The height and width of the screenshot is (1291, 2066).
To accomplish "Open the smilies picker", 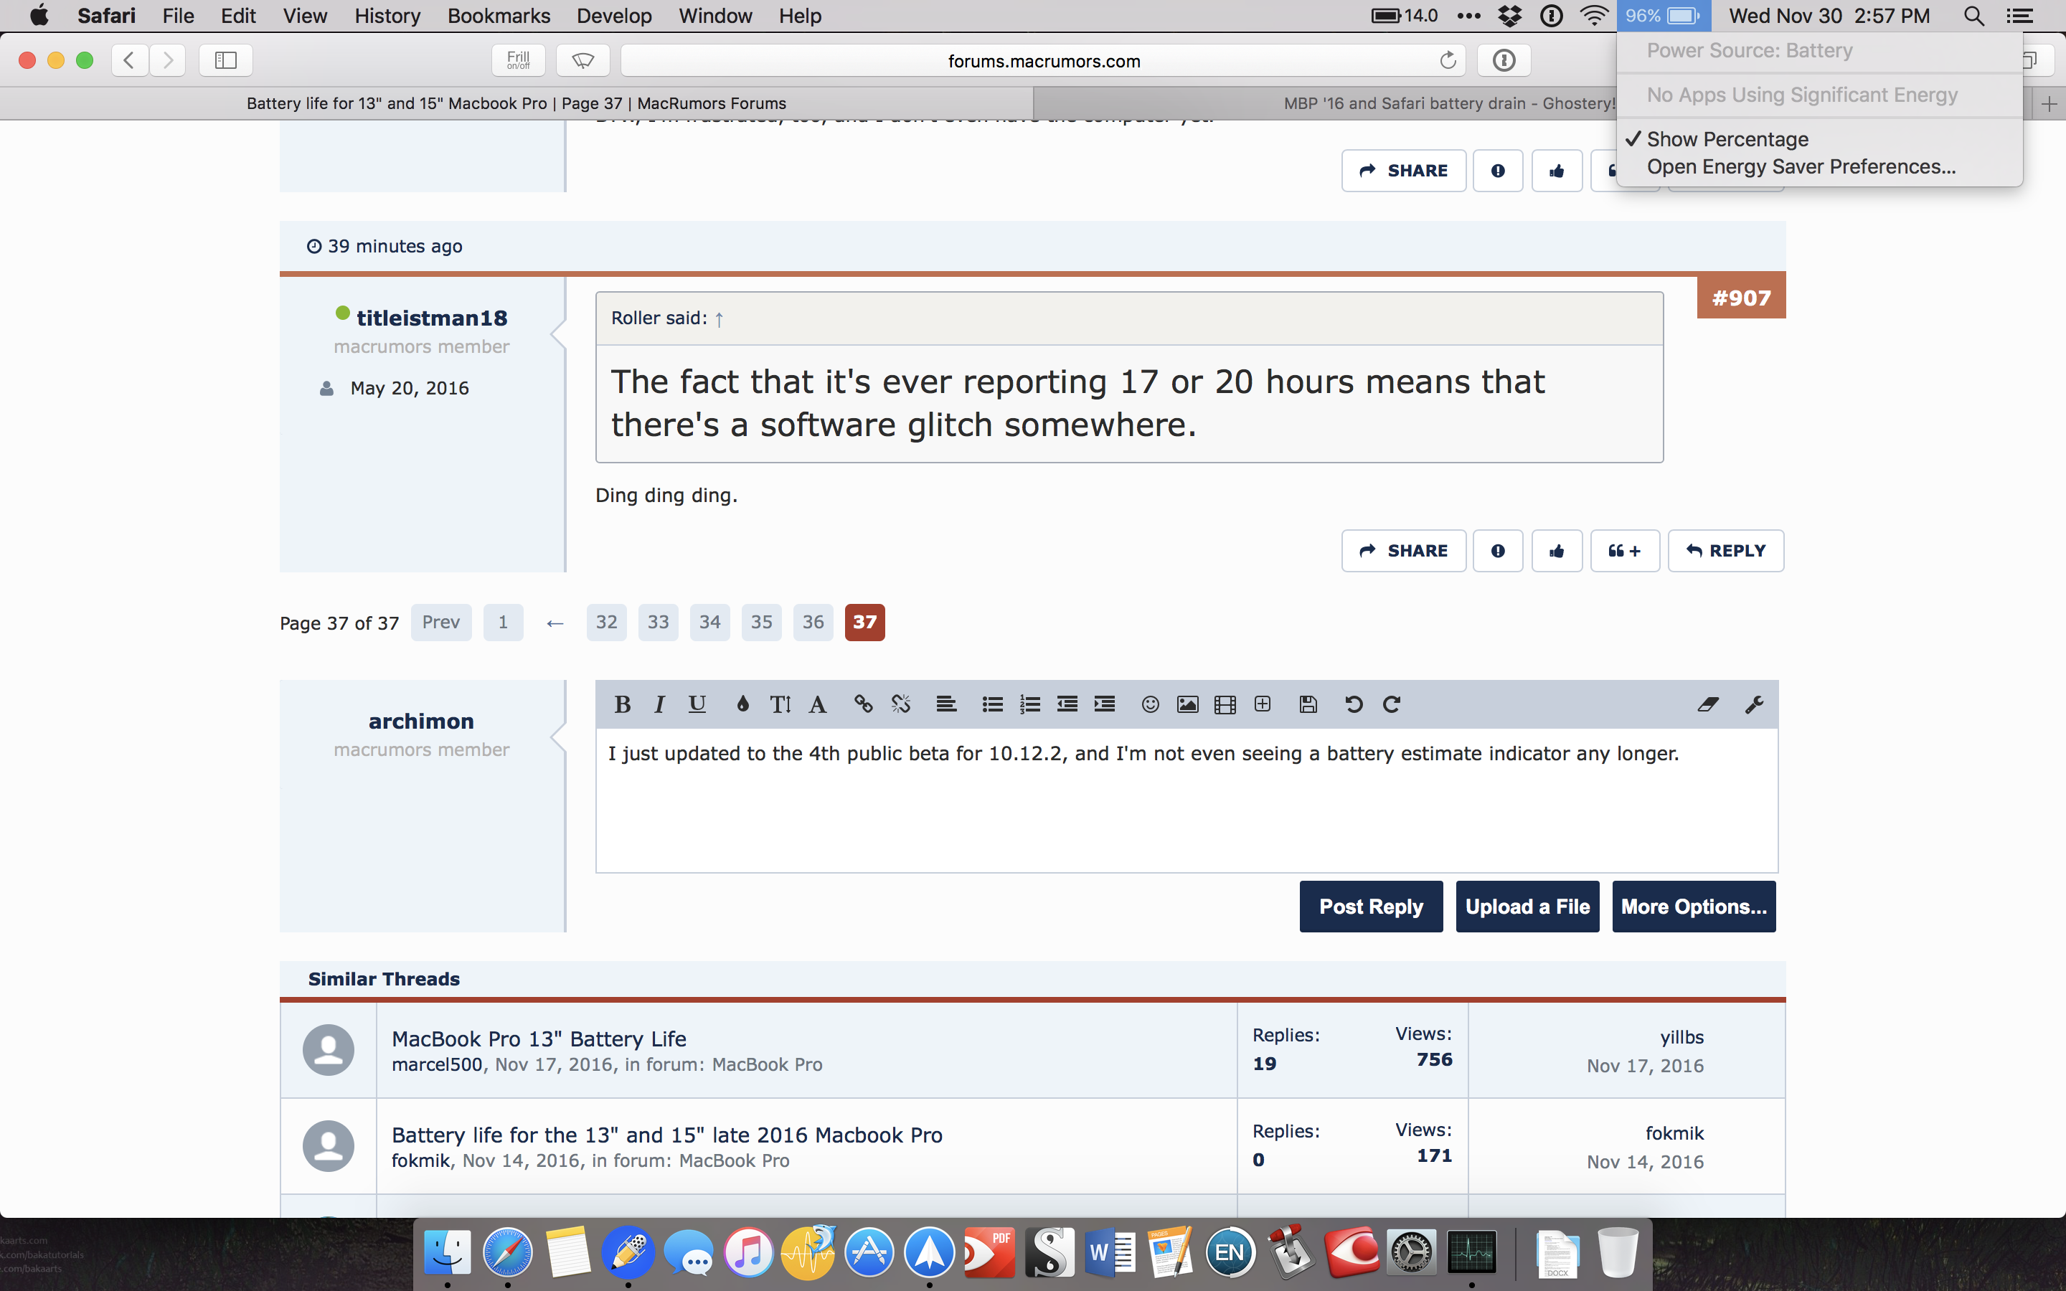I will click(x=1150, y=704).
